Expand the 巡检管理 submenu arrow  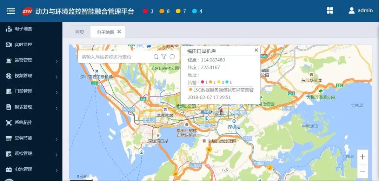(56, 155)
